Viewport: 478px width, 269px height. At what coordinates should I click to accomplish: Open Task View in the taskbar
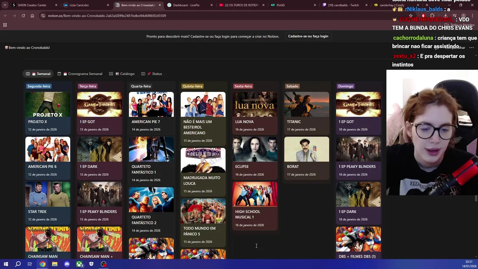30,264
